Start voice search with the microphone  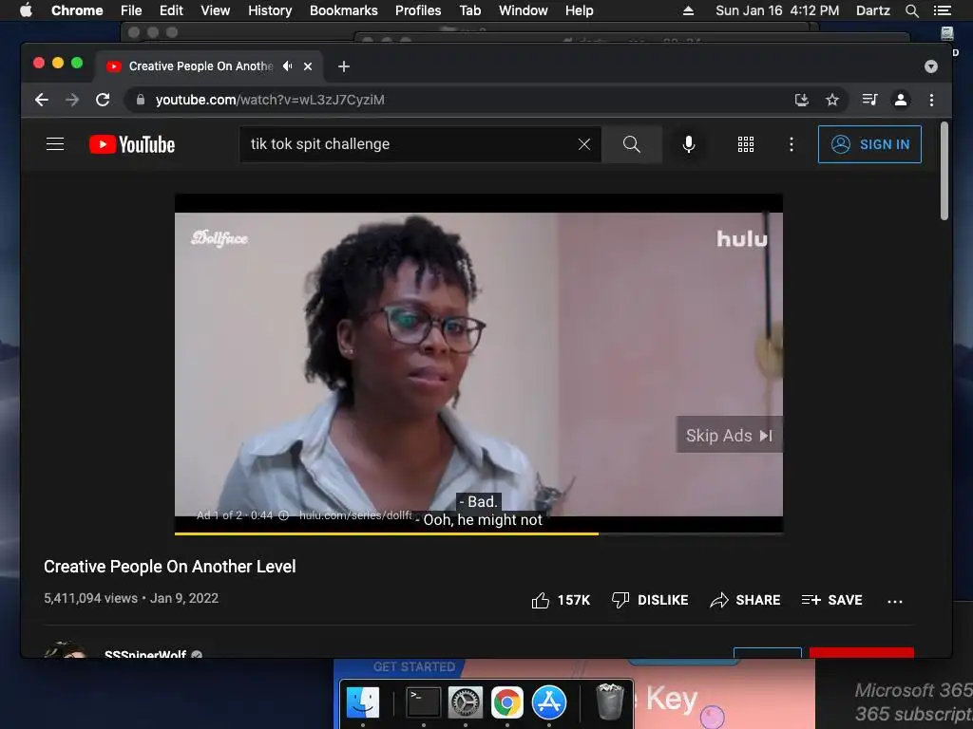(689, 144)
